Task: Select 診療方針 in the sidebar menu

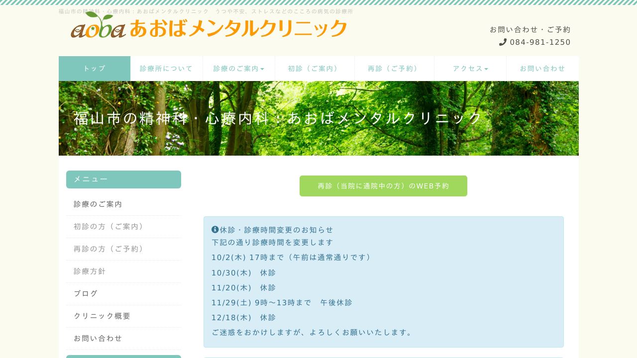Action: coord(90,271)
